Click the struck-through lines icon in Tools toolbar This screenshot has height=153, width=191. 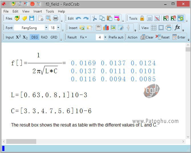coord(157,19)
